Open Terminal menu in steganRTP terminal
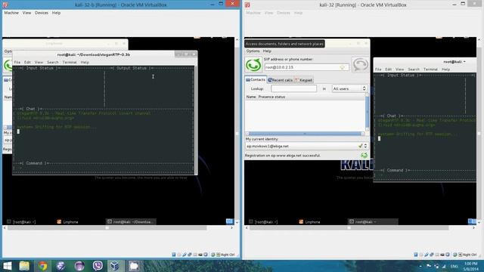 click(x=70, y=62)
